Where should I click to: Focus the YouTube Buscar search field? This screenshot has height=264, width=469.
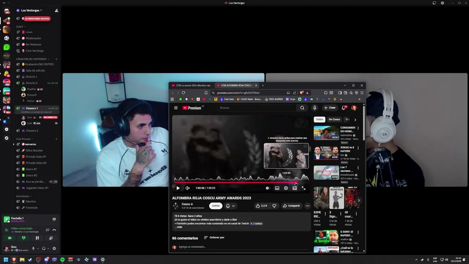(257, 108)
